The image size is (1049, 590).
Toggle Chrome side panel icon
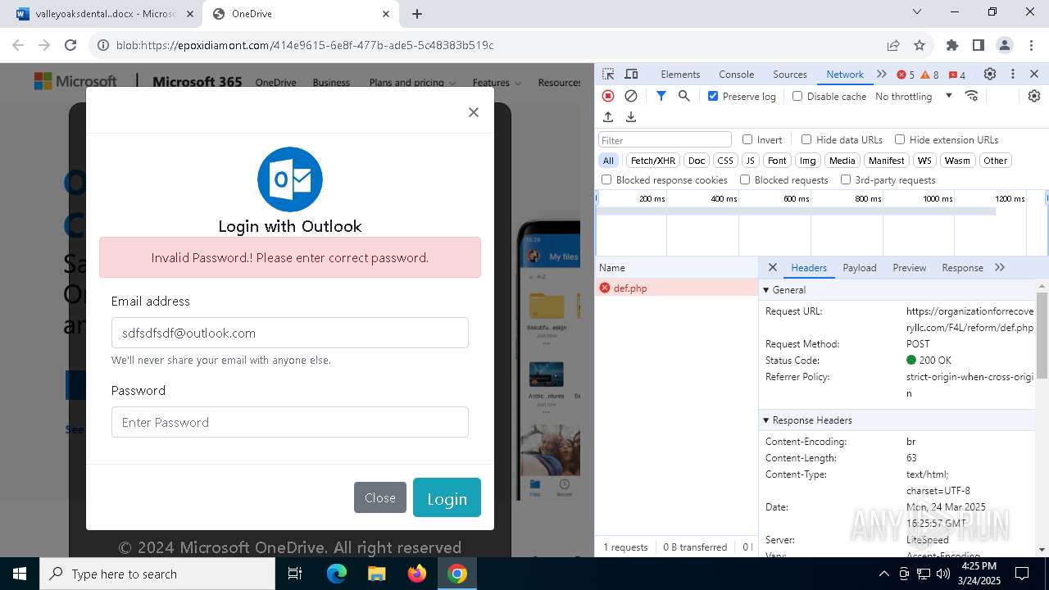click(x=978, y=45)
